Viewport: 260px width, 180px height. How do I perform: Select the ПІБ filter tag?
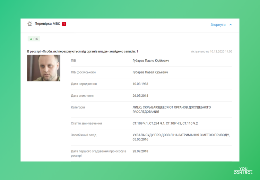coord(34,39)
